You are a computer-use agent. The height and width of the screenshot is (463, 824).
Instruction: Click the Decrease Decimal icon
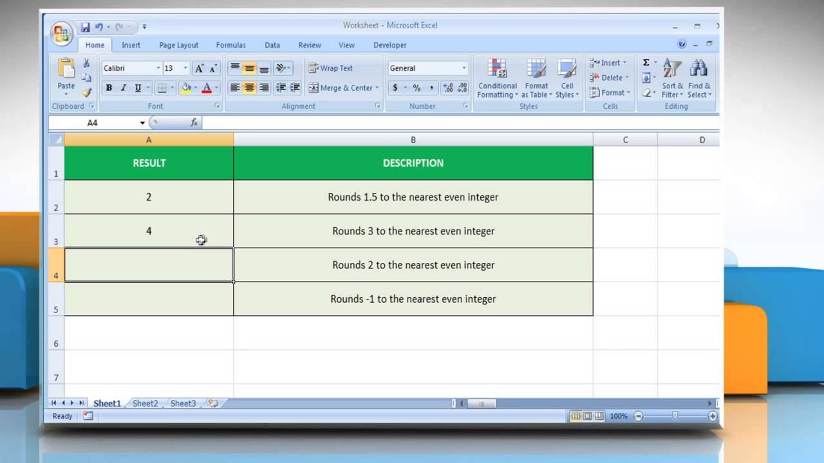(462, 88)
